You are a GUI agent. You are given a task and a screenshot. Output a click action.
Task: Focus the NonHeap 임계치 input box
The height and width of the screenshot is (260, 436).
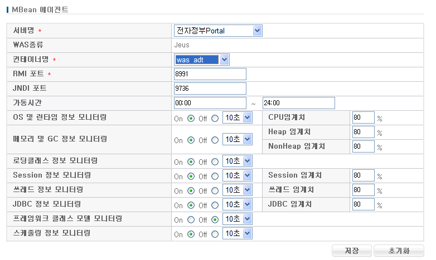[x=363, y=146]
